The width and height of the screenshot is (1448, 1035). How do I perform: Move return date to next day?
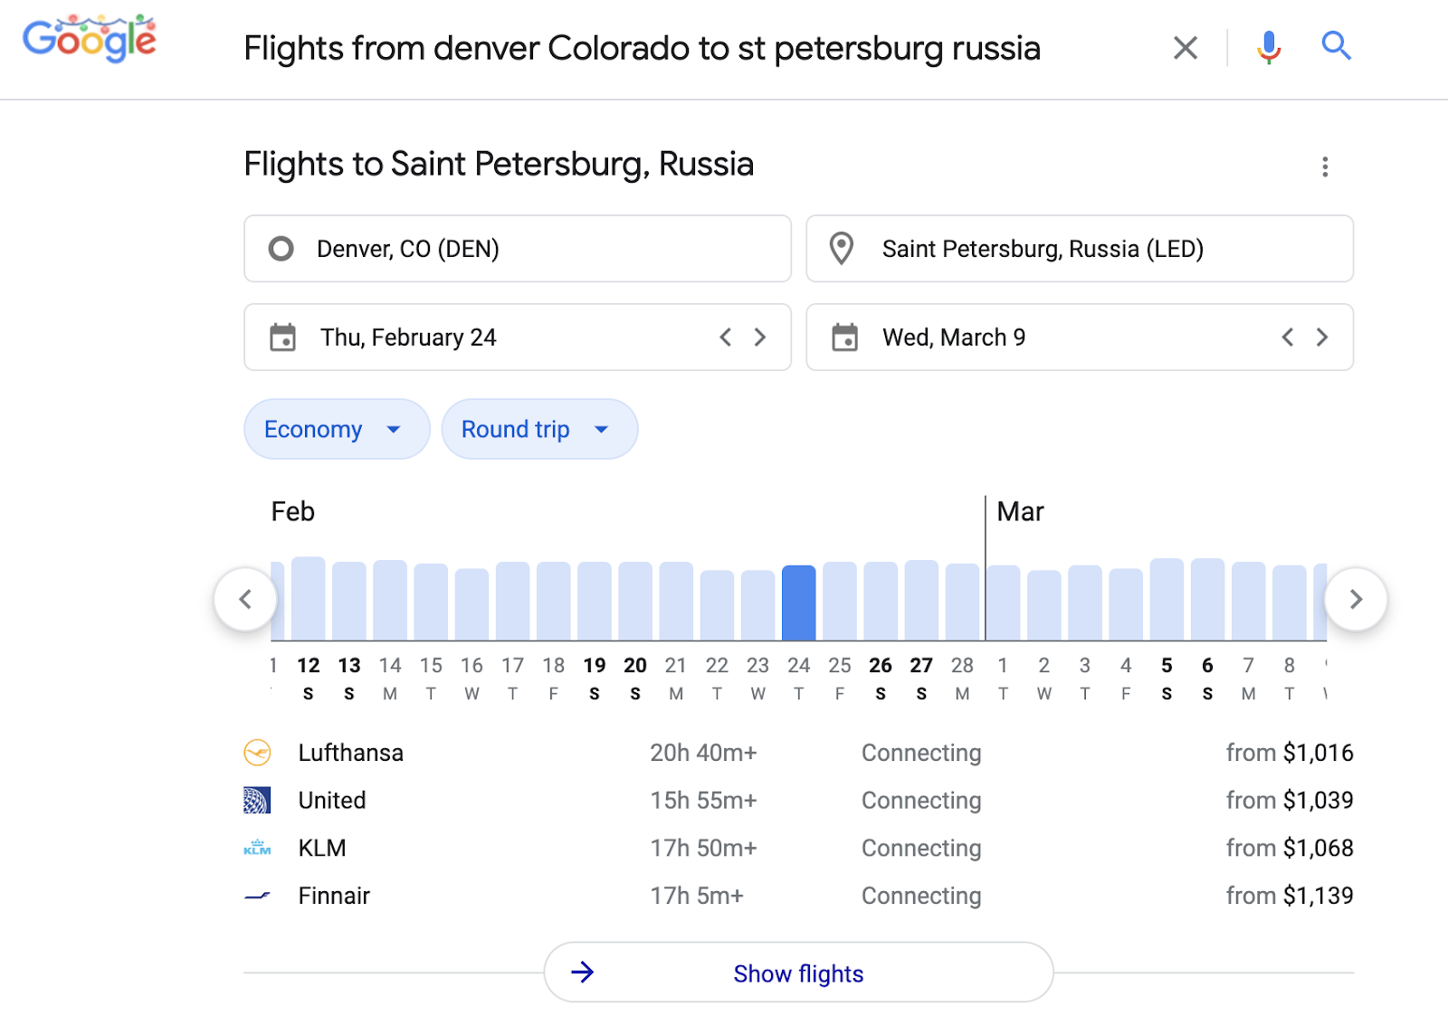click(x=1322, y=337)
